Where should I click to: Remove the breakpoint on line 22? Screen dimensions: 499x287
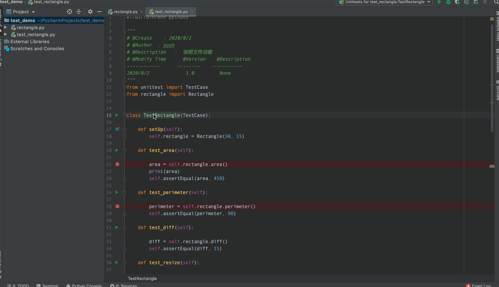pos(117,164)
